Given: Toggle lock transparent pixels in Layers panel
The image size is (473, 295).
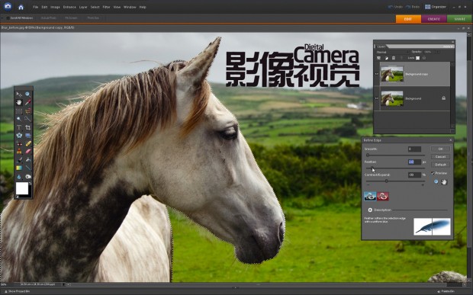Looking at the screenshot, I should point(417,58).
